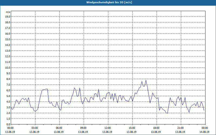Click the 15,0 y-axis label
The width and height of the screenshot is (216, 135).
coord(8,39)
